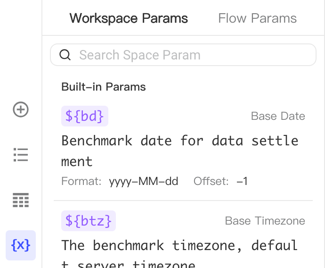The image size is (325, 268).
Task: Click the magnifier icon in search box
Action: coord(65,55)
